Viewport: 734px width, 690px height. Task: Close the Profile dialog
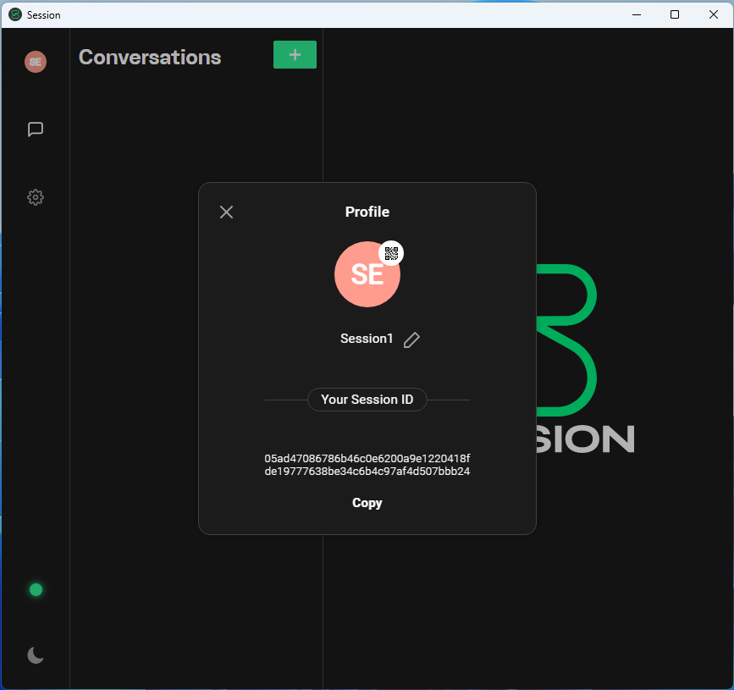point(227,212)
